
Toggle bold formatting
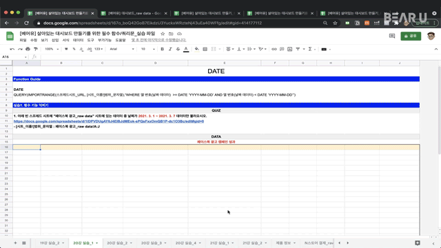[x=163, y=49]
